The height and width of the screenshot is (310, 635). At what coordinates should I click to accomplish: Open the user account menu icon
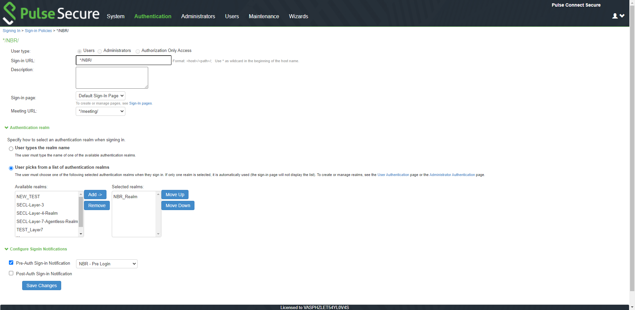click(618, 16)
